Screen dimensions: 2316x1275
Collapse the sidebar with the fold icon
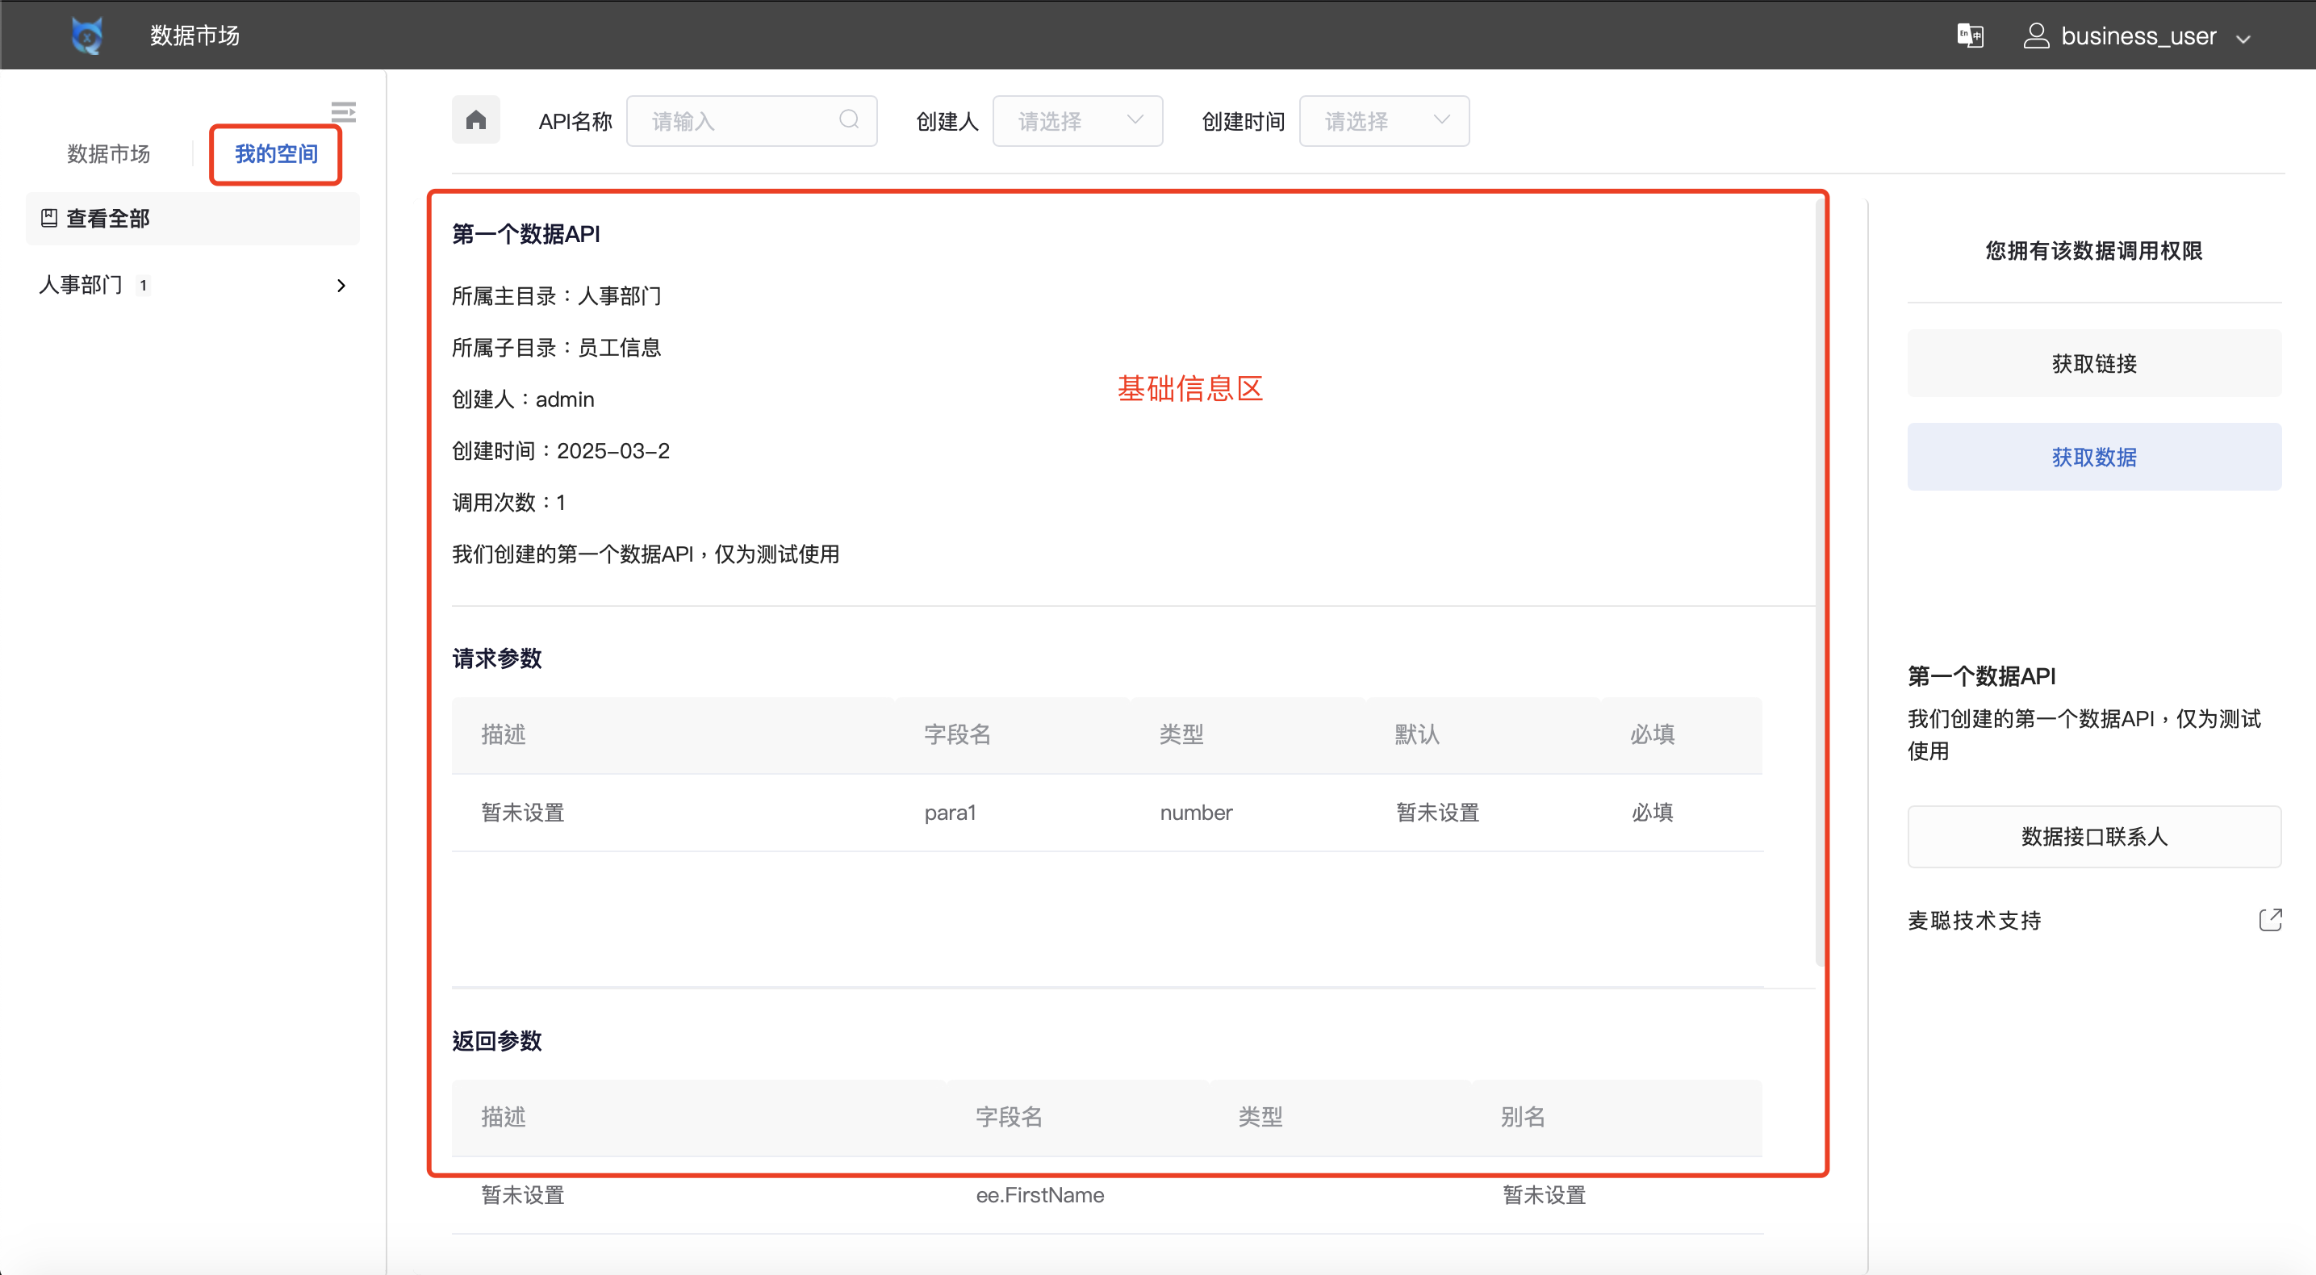click(x=342, y=111)
